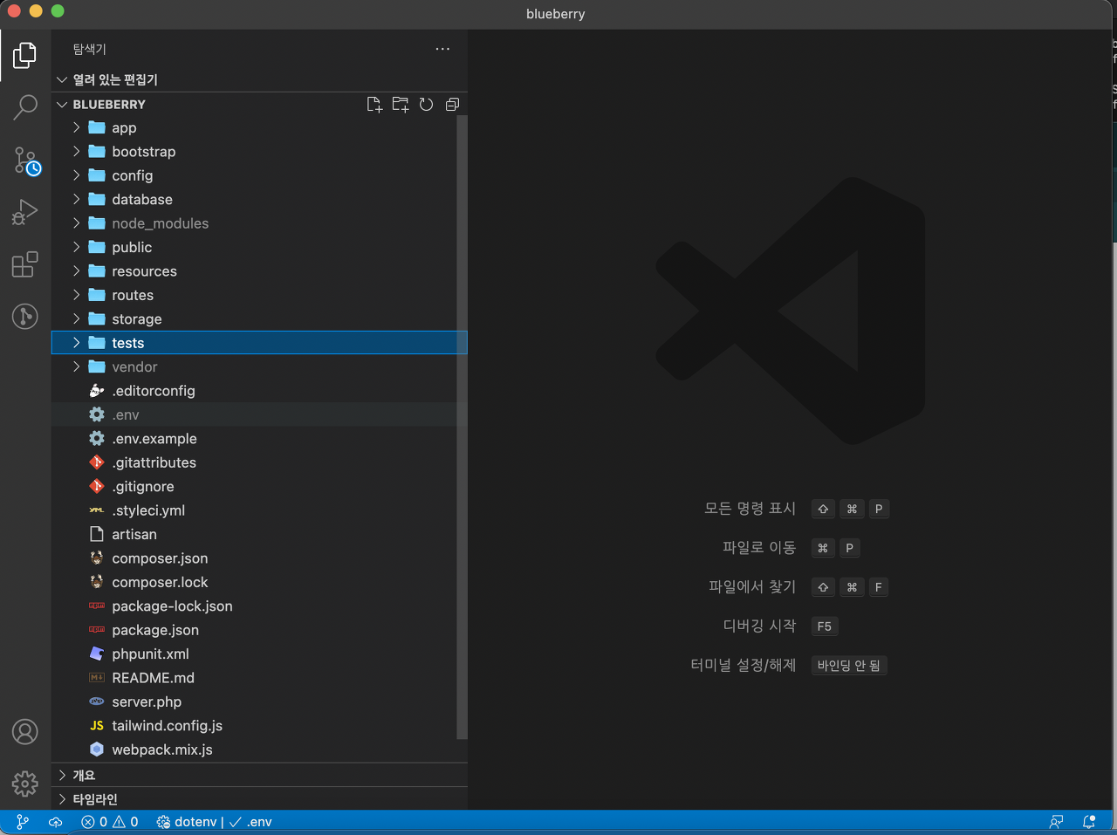Expand the 타임라인 timeline section
1117x835 pixels.
pos(259,799)
